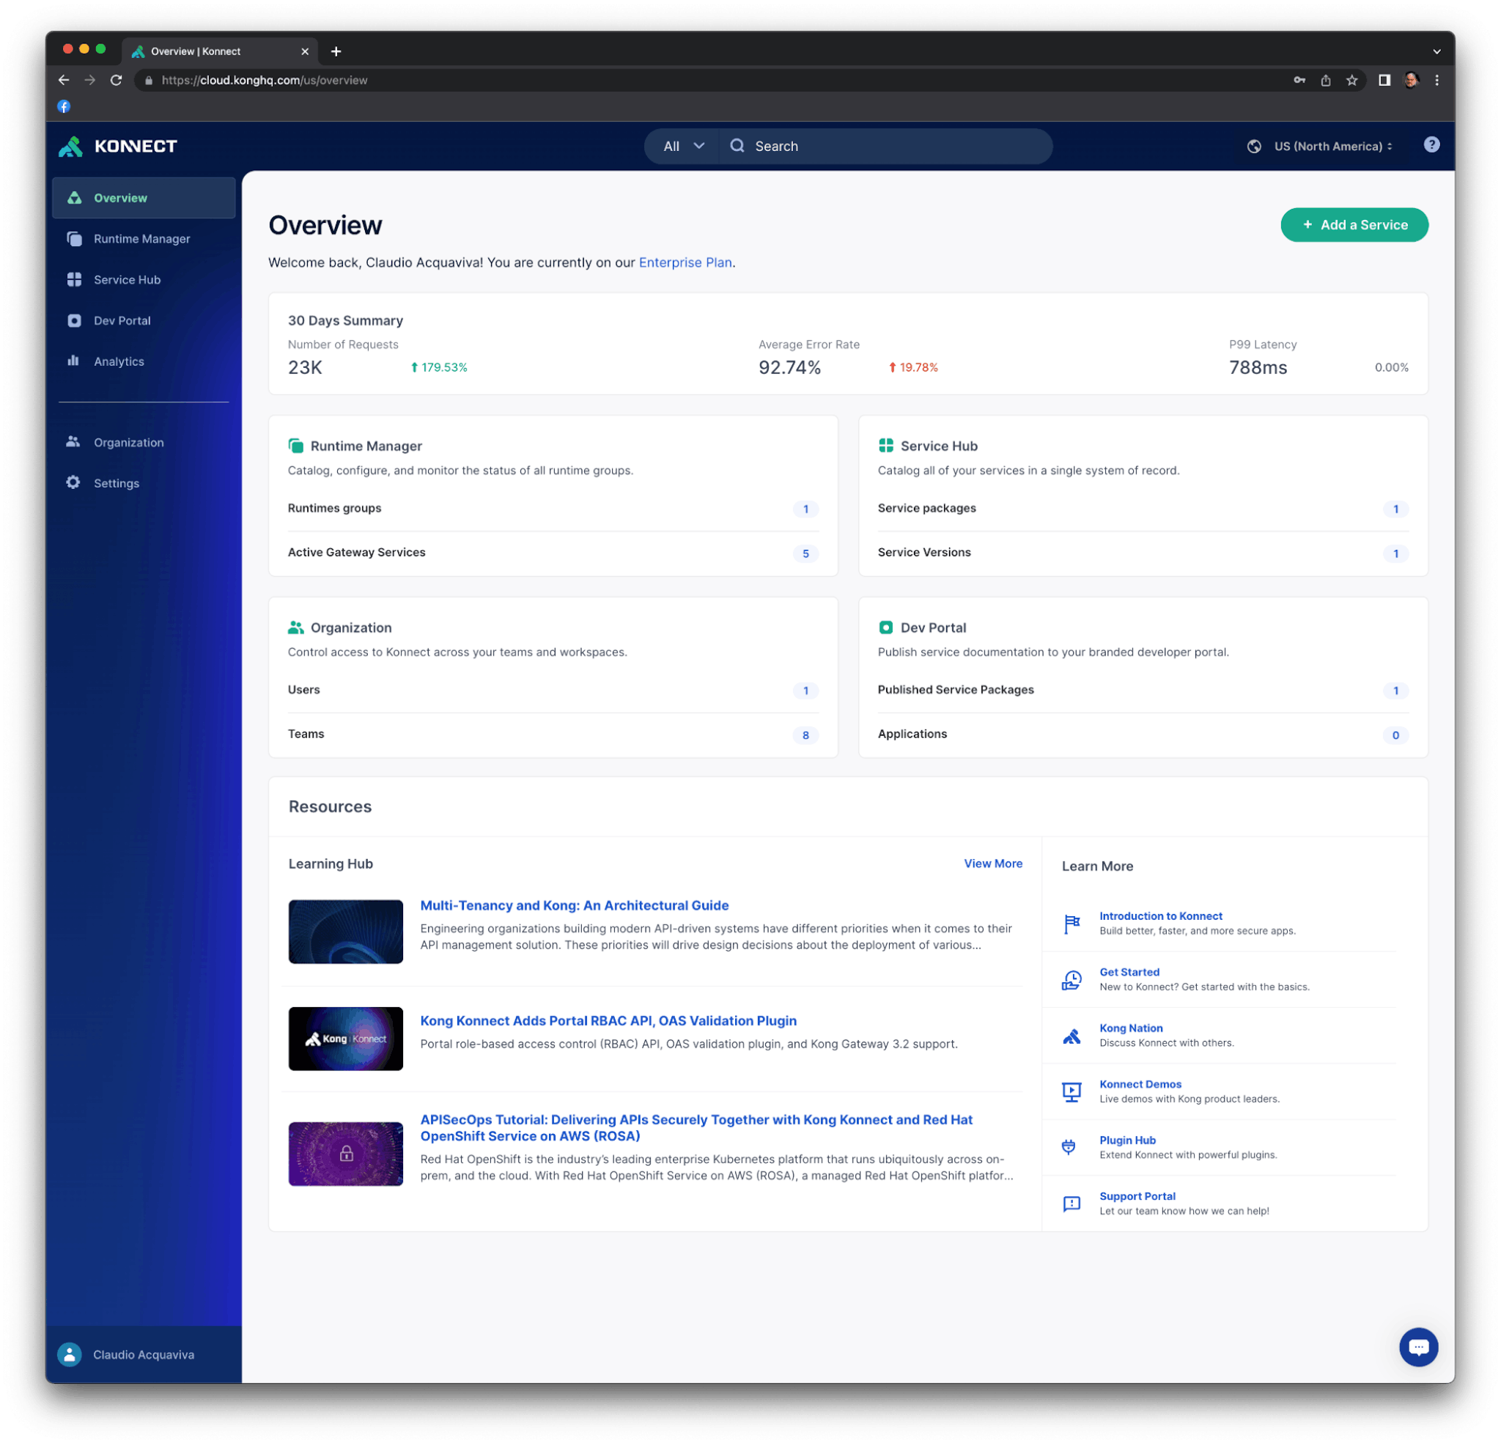Open Settings via the gear icon
This screenshot has height=1444, width=1501.
click(x=73, y=482)
